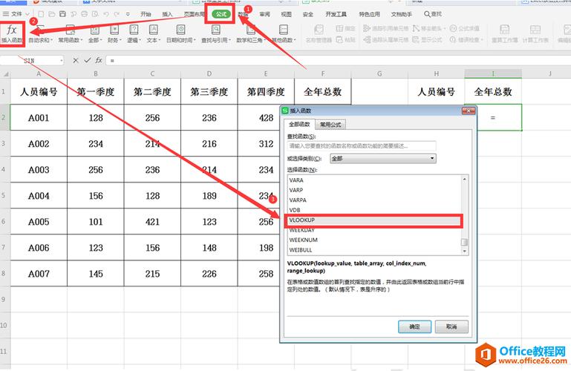
Task: Close the Insert Function dialog with X
Action: (469, 111)
